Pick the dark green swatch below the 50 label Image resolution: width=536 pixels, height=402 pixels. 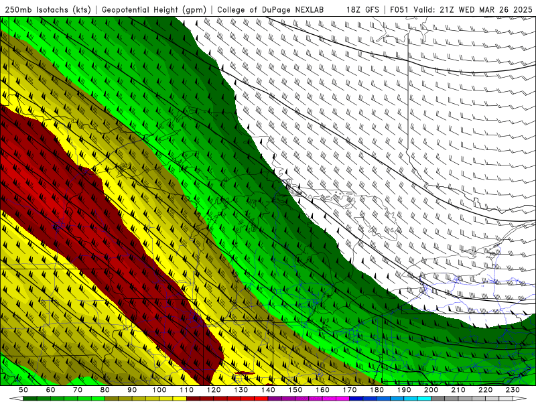[x=29, y=399]
